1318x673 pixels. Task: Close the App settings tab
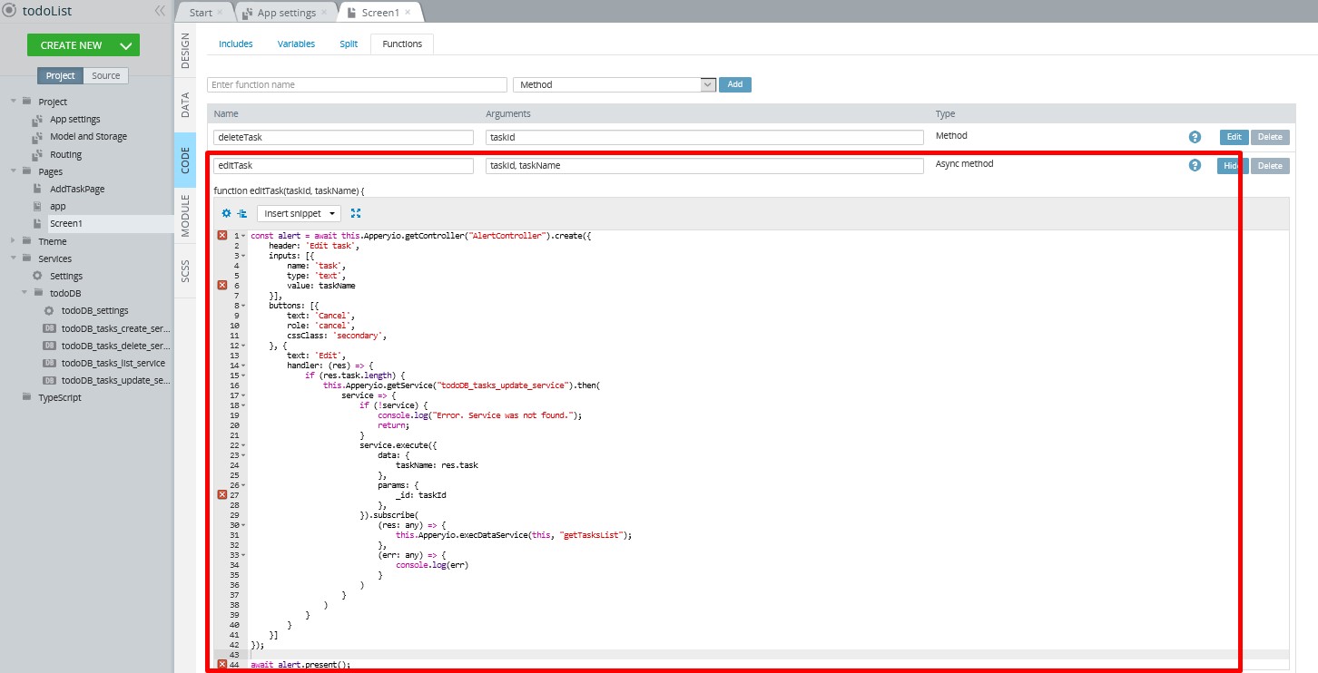323,13
